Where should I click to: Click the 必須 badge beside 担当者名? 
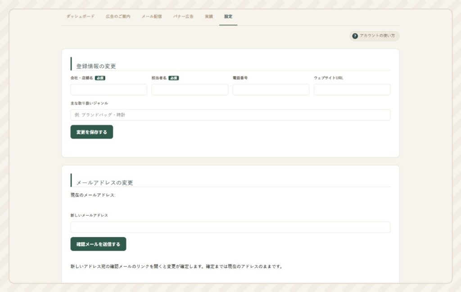pyautogui.click(x=174, y=78)
